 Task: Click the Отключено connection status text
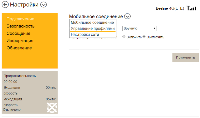point(12,110)
